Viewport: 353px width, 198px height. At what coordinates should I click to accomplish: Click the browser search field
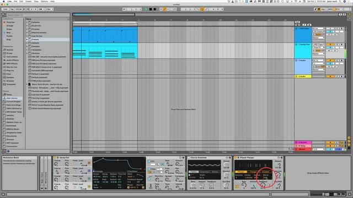(38, 15)
